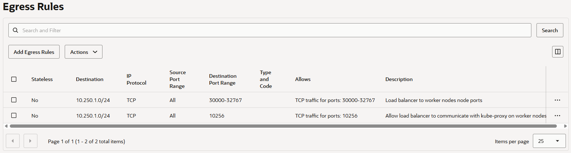The width and height of the screenshot is (571, 153).
Task: Click the Add Egress Rules button
Action: pyautogui.click(x=34, y=52)
